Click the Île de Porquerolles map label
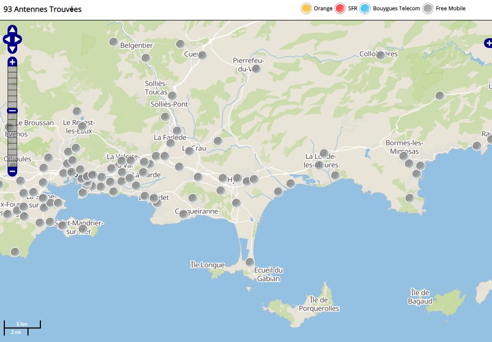492x342 pixels. coord(319,304)
